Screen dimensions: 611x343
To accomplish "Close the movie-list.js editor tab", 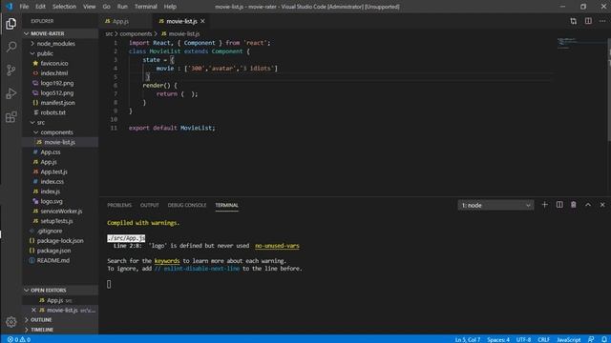I will [202, 21].
